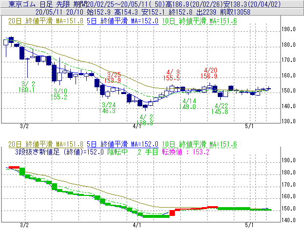The width and height of the screenshot is (304, 231).
Task: Click the 5日 終値平滑 MA=152.0 legend in lower chart
Action: pyautogui.click(x=123, y=144)
